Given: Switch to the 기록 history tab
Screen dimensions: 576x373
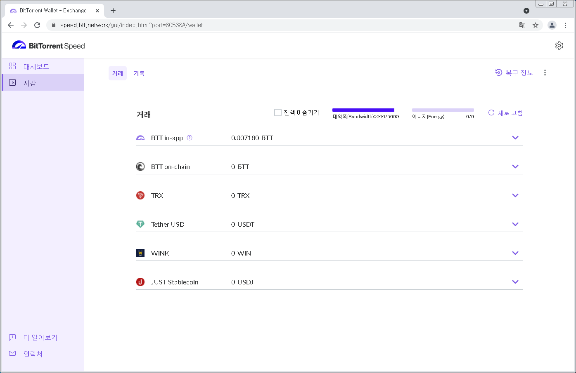Looking at the screenshot, I should pos(139,73).
